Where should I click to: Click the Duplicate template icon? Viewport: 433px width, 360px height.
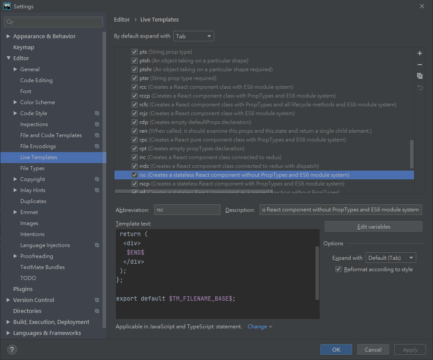420,76
